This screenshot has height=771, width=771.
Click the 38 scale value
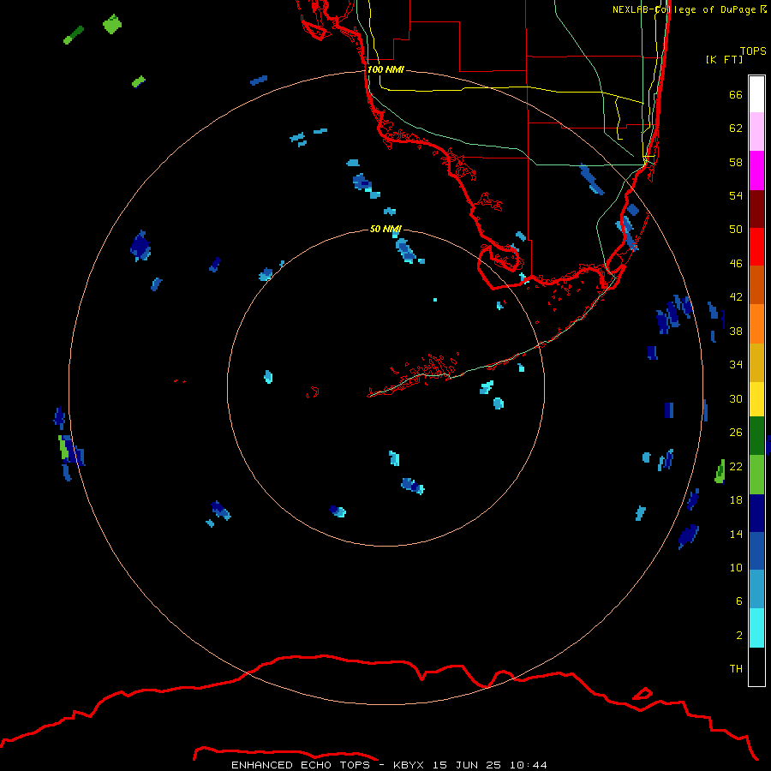coord(736,332)
